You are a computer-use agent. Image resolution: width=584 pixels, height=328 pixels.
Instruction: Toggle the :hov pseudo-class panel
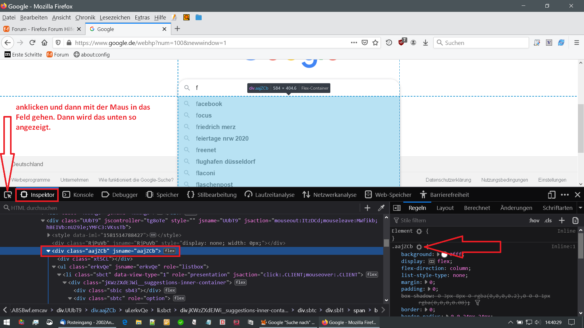(x=534, y=220)
